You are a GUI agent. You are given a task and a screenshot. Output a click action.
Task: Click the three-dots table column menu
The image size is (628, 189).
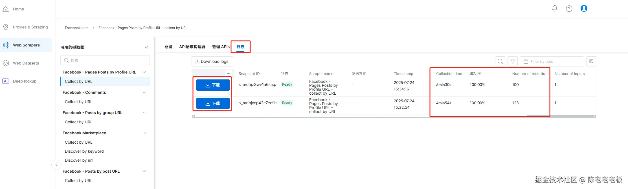click(x=229, y=74)
